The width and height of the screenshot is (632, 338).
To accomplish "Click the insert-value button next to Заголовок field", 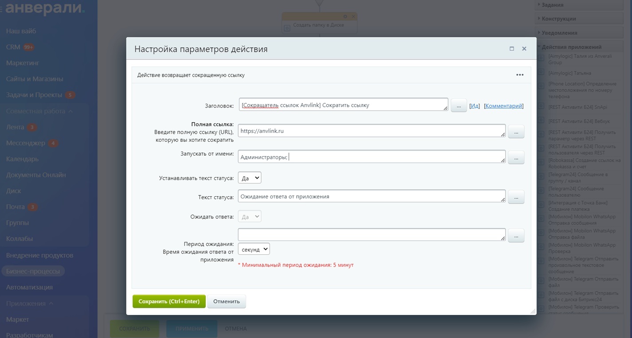I will coord(459,106).
